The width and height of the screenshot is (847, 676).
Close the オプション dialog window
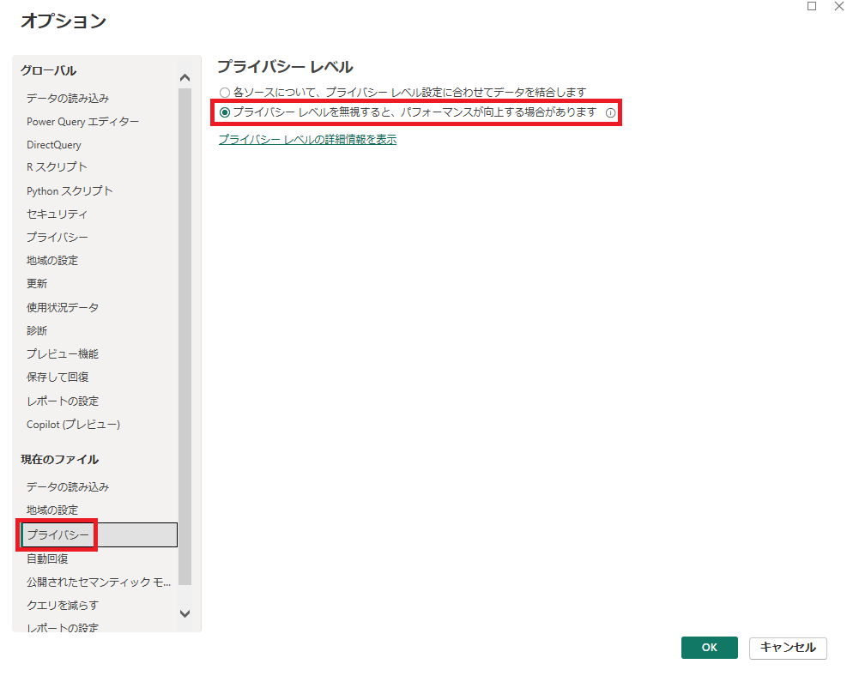pos(839,6)
